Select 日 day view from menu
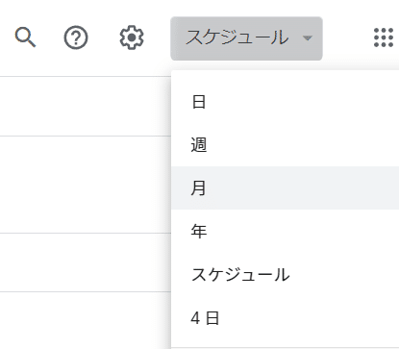The image size is (399, 349). click(x=285, y=102)
